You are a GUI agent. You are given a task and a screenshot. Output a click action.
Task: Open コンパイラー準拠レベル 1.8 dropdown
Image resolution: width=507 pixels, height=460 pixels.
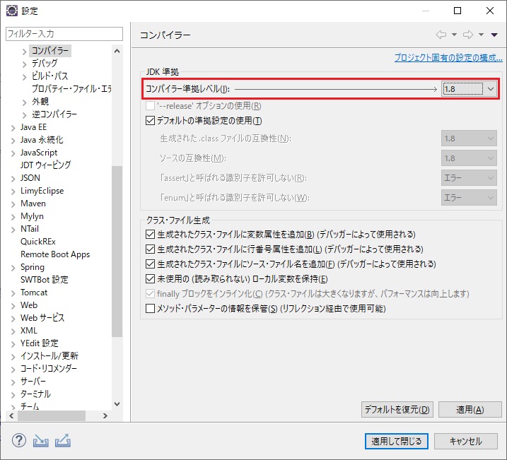(469, 89)
